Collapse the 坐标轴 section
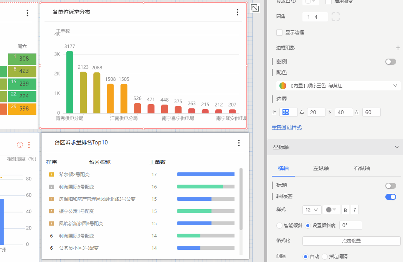The width and height of the screenshot is (403, 262). pos(396,147)
